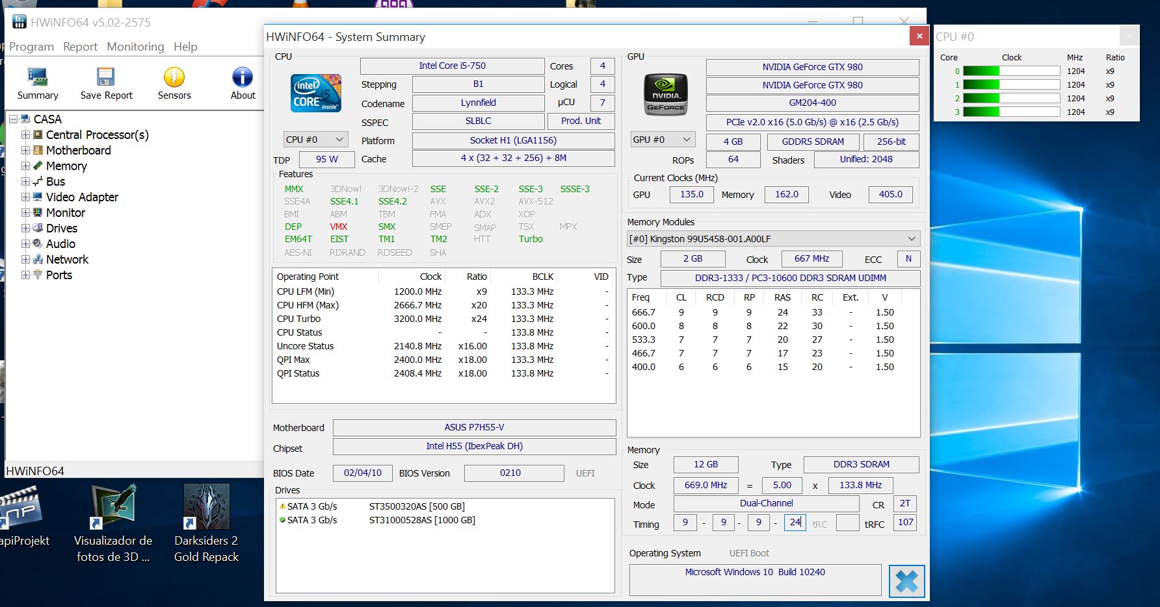Expand the Video Adapter tree node
The height and width of the screenshot is (607, 1160).
(25, 197)
